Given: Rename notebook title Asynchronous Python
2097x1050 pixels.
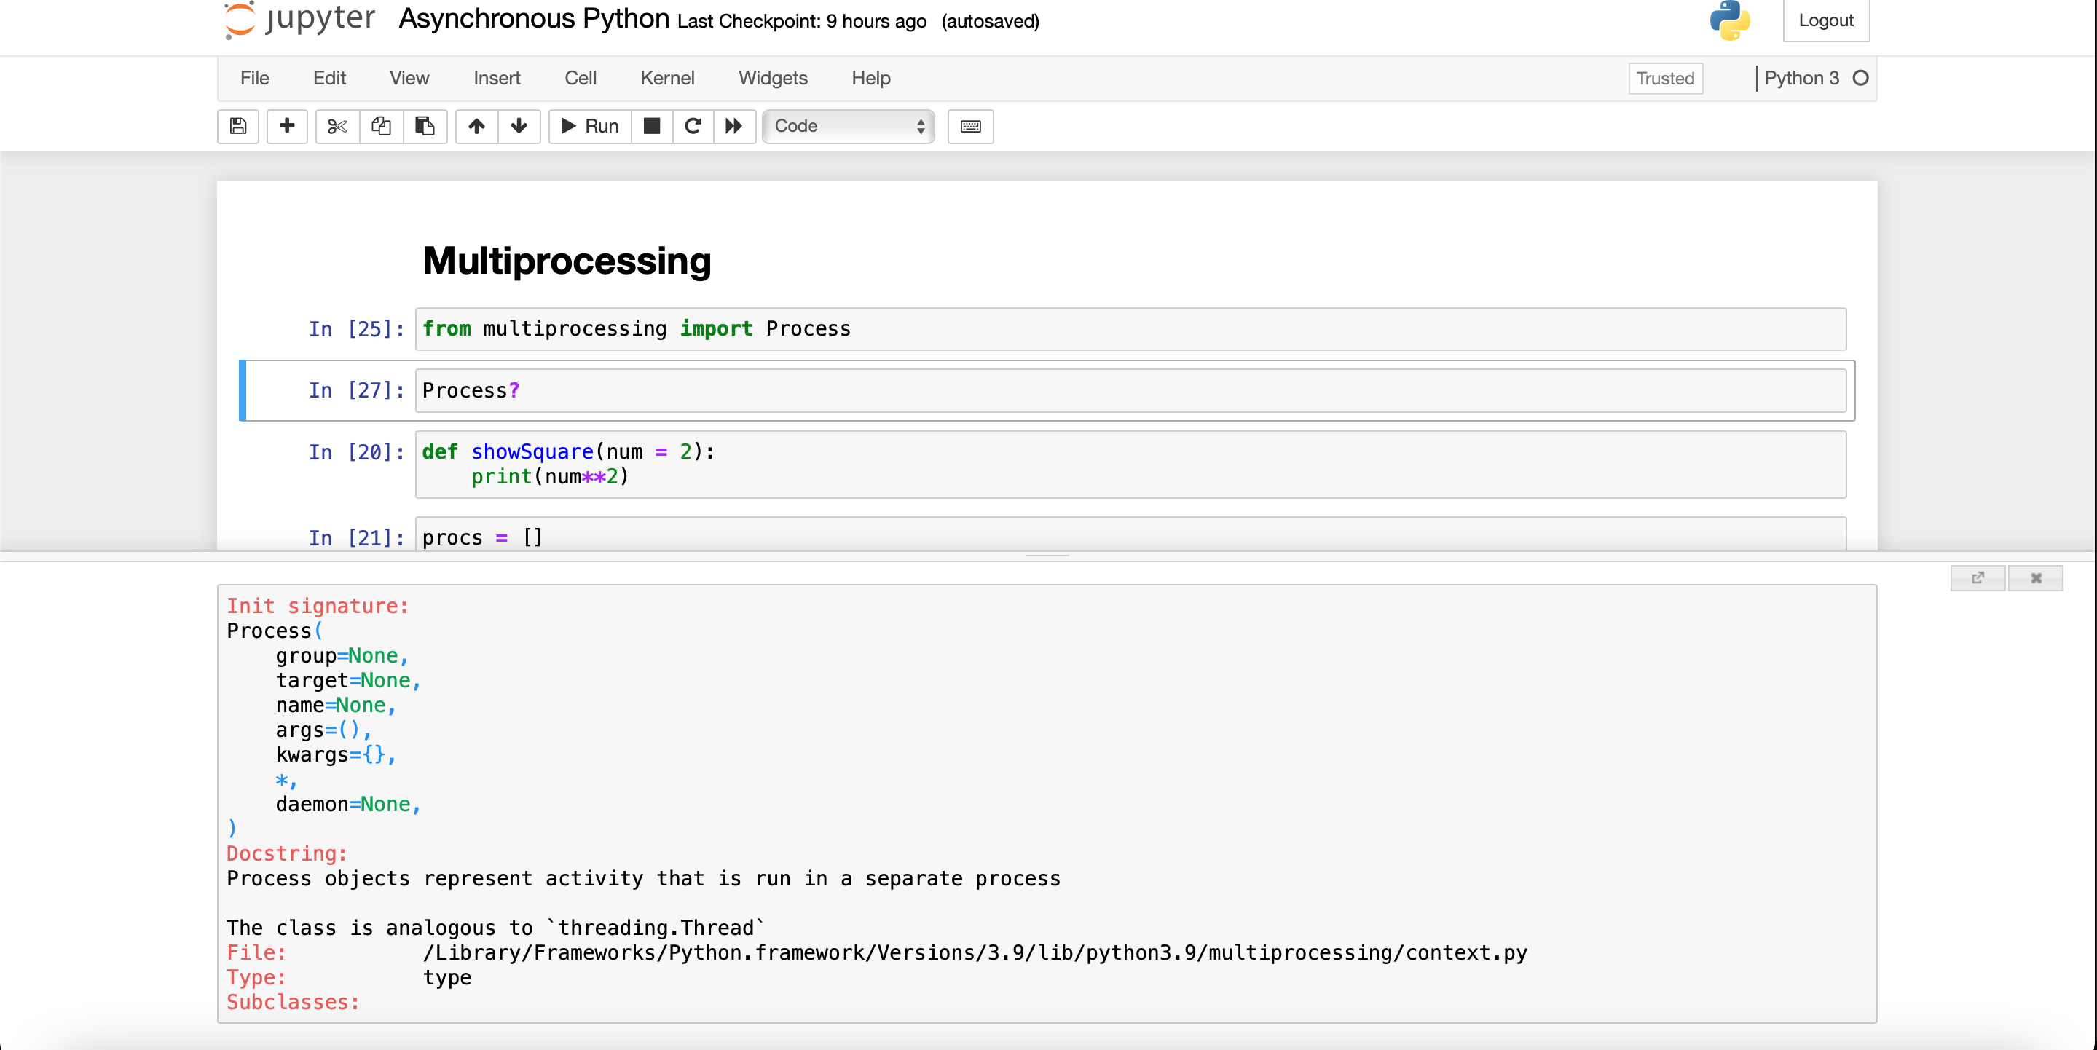Looking at the screenshot, I should pyautogui.click(x=534, y=18).
